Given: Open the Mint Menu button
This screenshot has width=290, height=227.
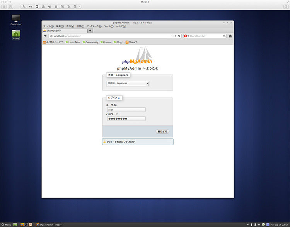Looking at the screenshot, I should click(6, 225).
